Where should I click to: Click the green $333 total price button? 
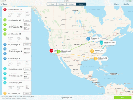point(123,97)
